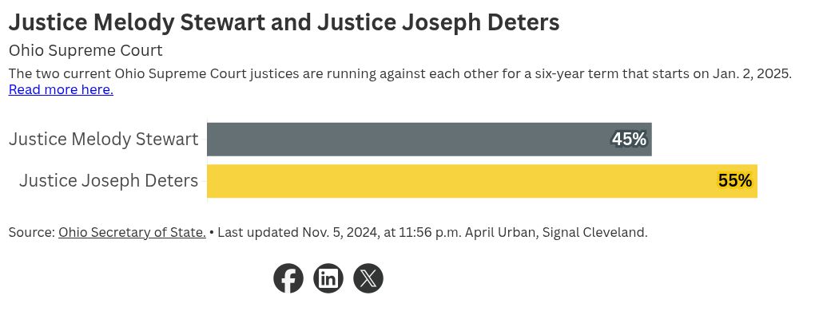
Task: Click the Ohio Supreme Court subtitle
Action: tap(85, 51)
